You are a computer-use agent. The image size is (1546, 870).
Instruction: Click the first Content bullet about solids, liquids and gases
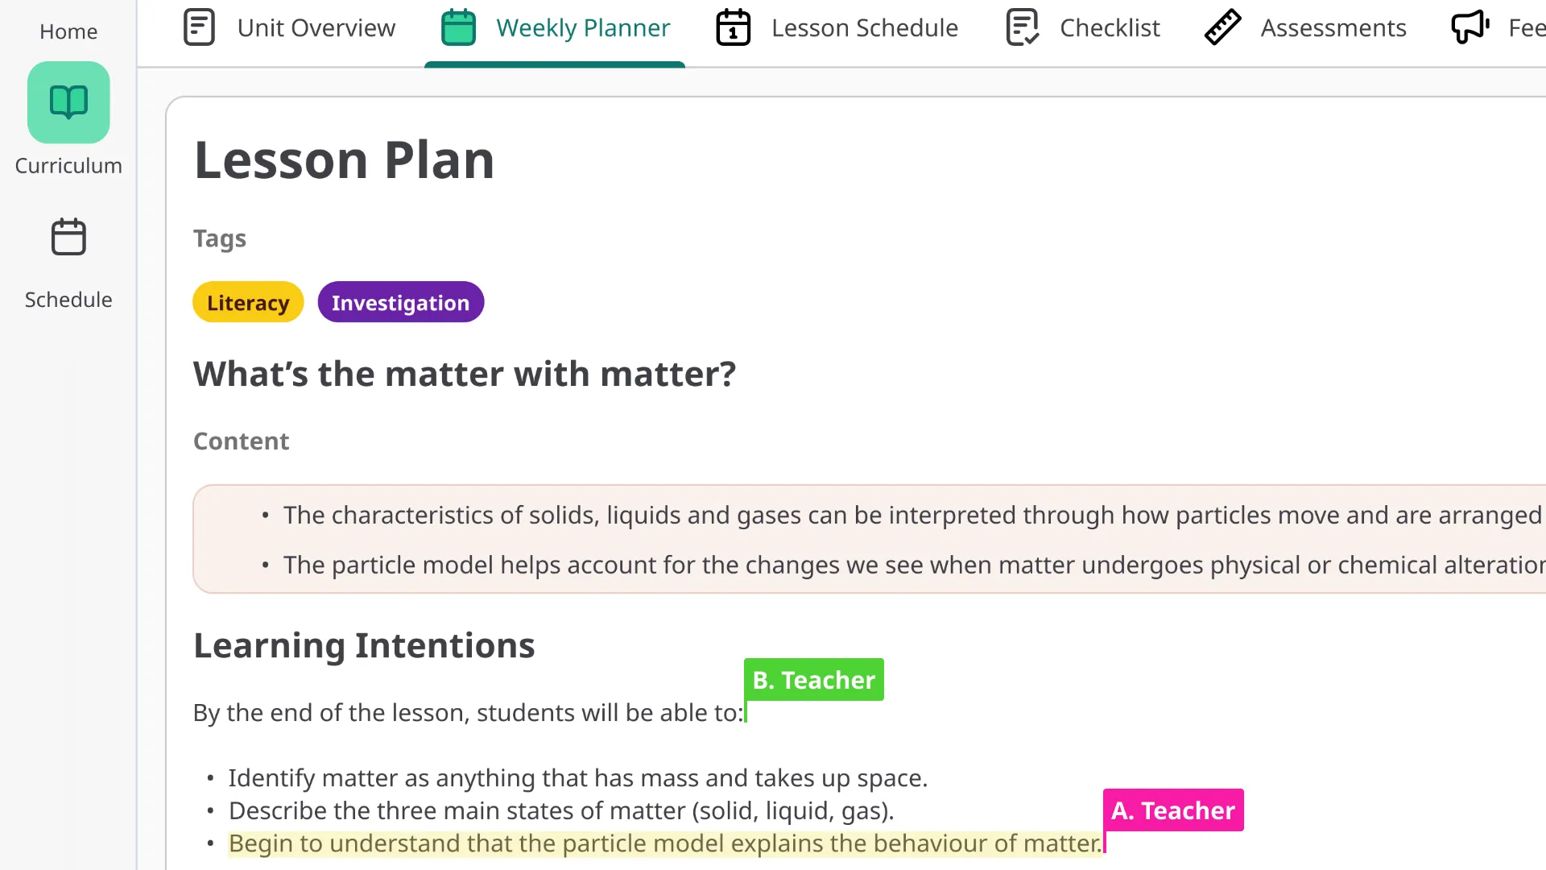click(911, 516)
